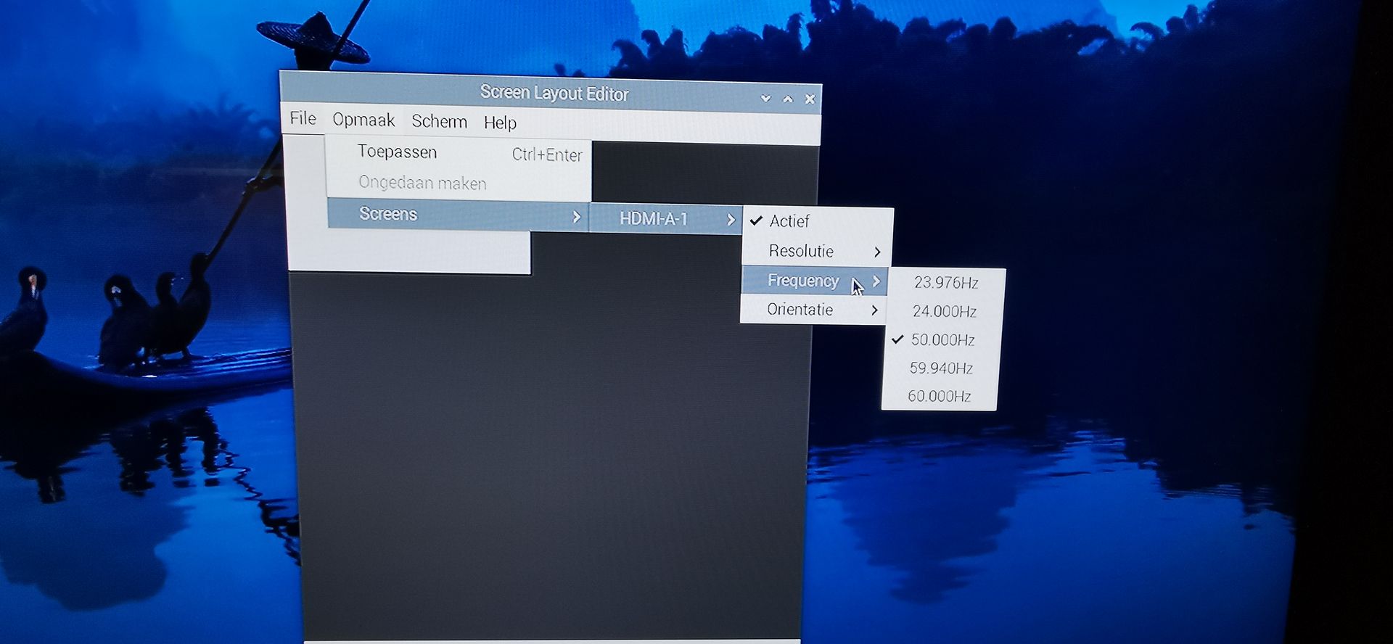Minimize the Screen Layout Editor window
This screenshot has width=1393, height=644.
(765, 99)
